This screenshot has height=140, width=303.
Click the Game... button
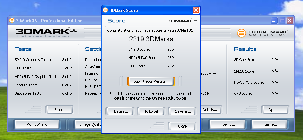coord(270,124)
